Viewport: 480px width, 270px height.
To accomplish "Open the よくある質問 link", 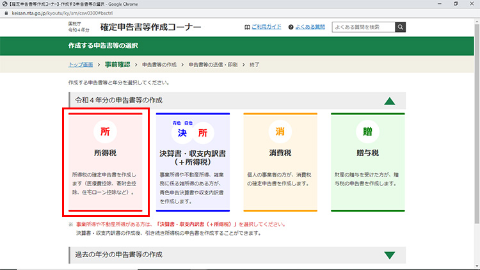I will point(310,28).
